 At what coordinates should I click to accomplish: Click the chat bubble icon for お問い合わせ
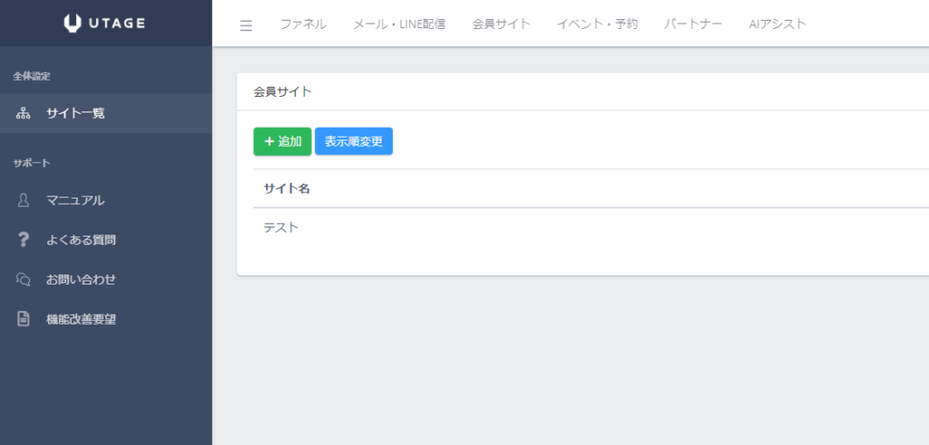click(24, 279)
